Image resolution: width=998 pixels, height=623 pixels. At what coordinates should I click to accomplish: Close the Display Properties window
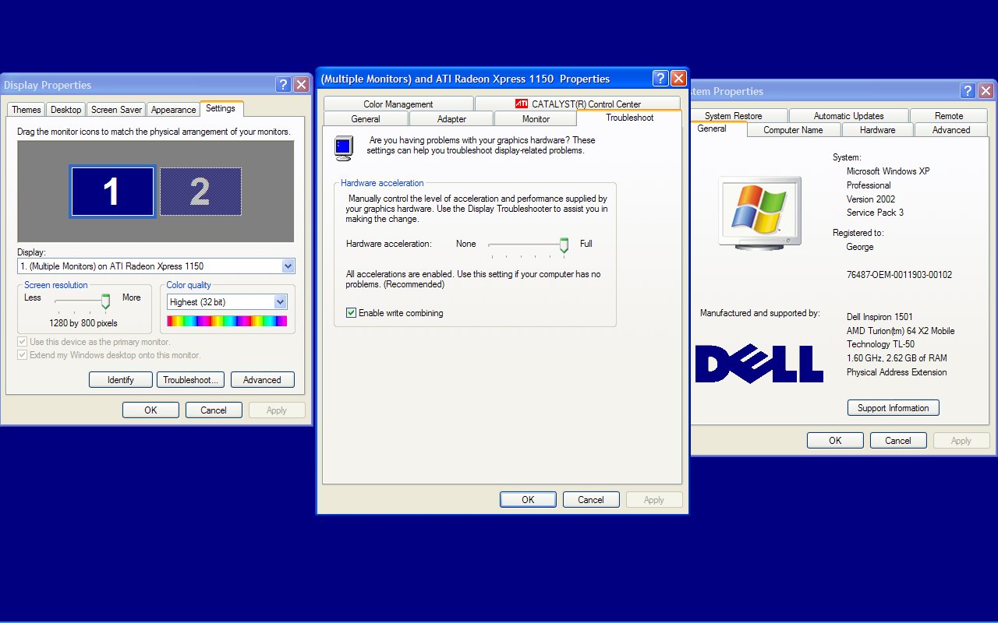(x=301, y=85)
